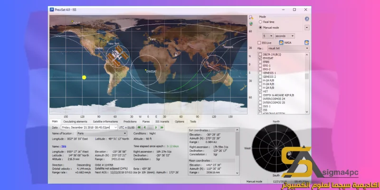Check the ERS-1 satellite checkbox

[260, 66]
